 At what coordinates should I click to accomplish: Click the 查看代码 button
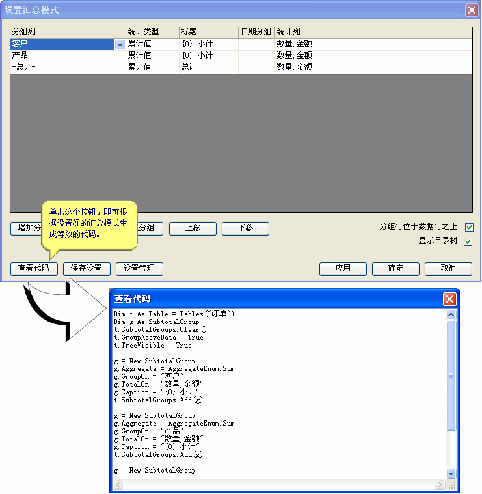click(x=34, y=269)
